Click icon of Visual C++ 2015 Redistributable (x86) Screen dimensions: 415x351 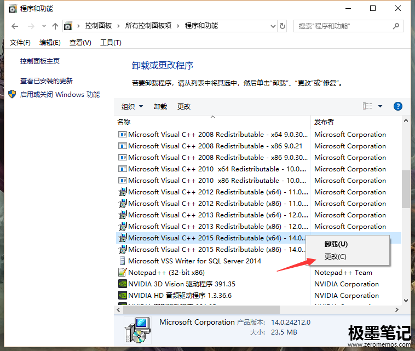(123, 249)
